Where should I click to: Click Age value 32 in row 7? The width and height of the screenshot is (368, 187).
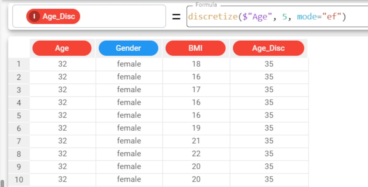click(63, 141)
